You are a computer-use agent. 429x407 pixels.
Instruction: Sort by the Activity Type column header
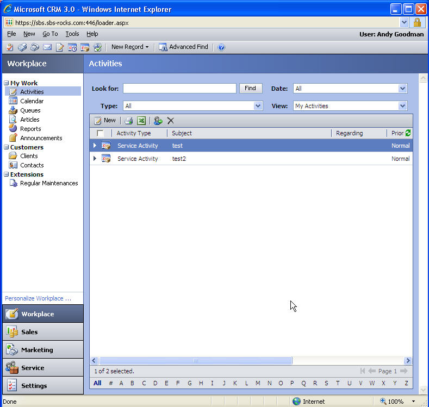point(134,133)
